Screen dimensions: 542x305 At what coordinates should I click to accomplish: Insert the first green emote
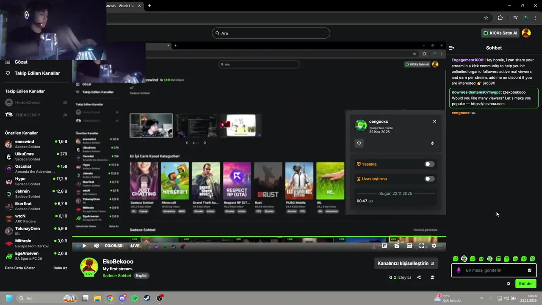pos(456,259)
